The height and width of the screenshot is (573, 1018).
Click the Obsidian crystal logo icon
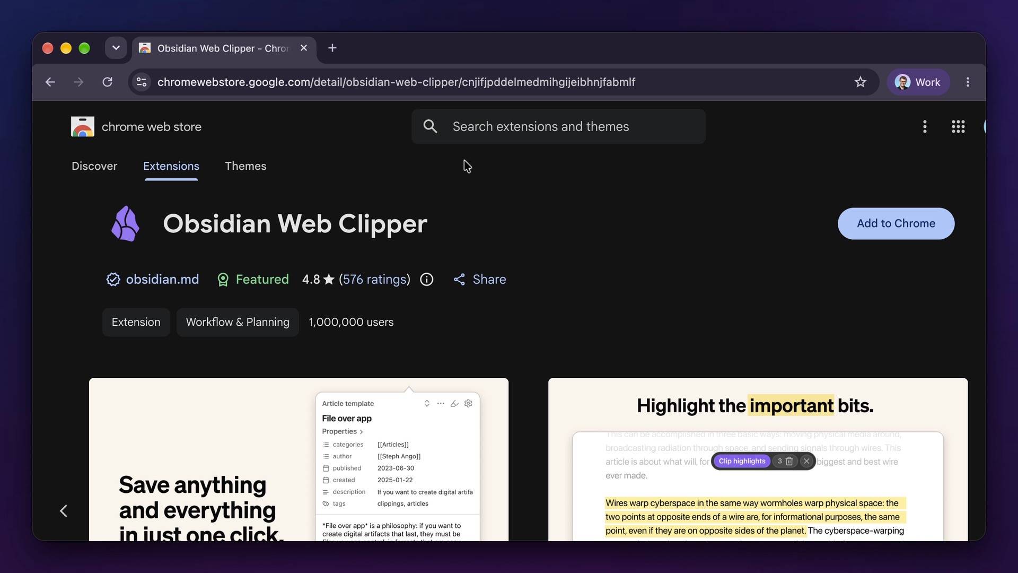tap(126, 223)
